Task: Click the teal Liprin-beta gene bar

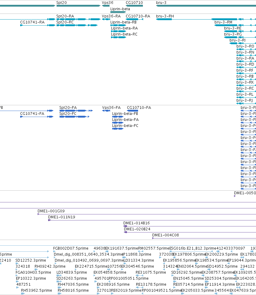Action: click(x=118, y=12)
